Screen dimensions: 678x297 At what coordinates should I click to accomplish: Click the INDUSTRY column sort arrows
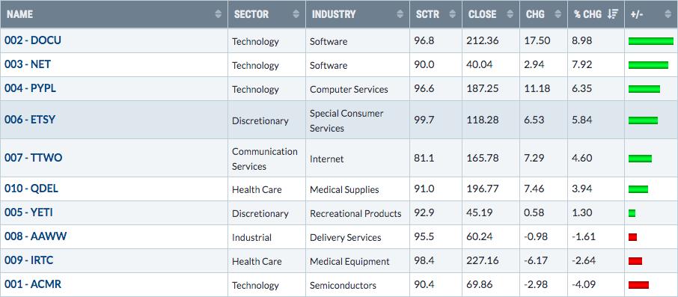pos(400,14)
